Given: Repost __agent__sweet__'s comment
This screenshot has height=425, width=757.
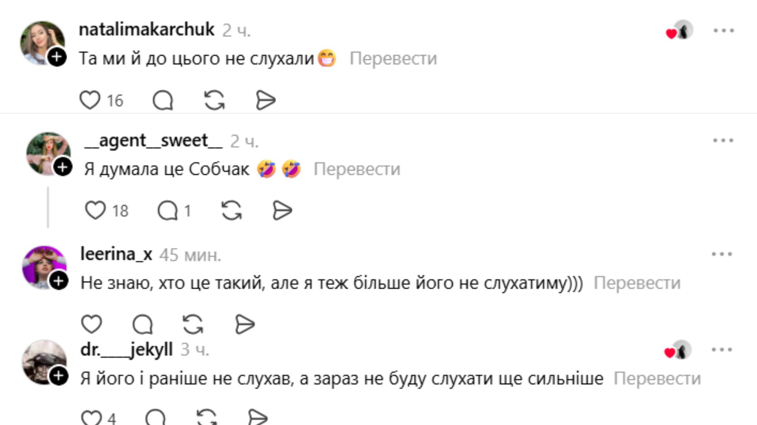Looking at the screenshot, I should point(231,210).
